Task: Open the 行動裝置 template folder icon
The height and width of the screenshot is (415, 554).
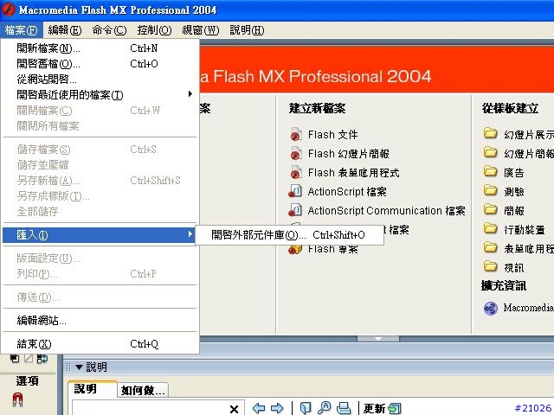Action: click(x=491, y=228)
